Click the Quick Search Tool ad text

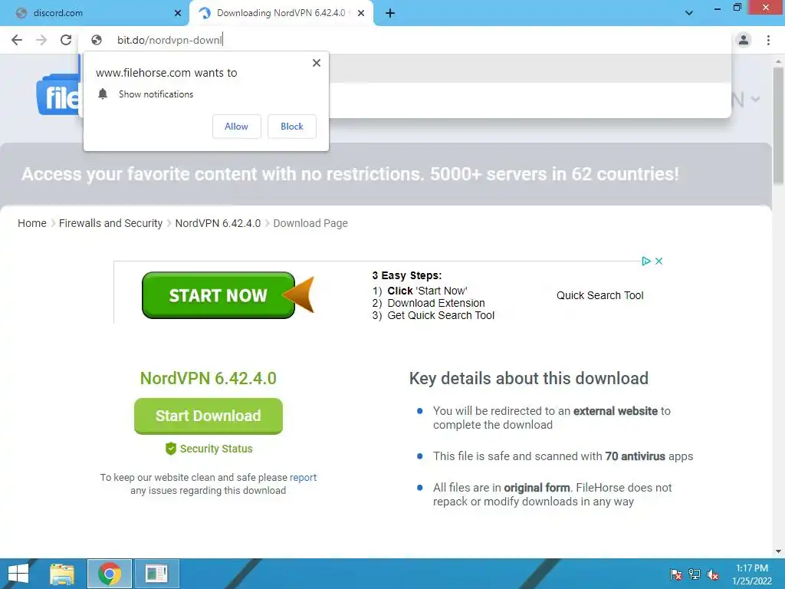pos(599,295)
